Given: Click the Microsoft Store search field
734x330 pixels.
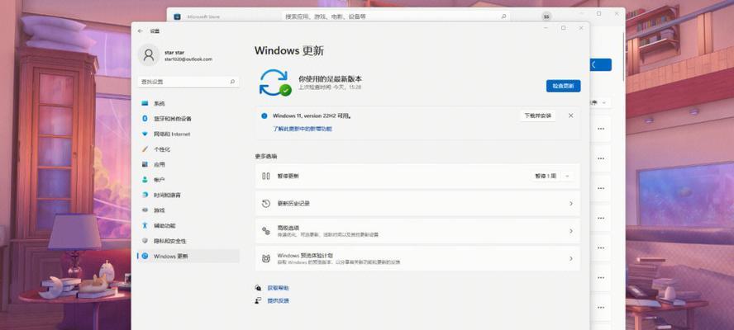Looking at the screenshot, I should tap(396, 16).
